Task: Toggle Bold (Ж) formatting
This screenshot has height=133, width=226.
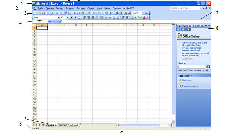Action: [71, 17]
